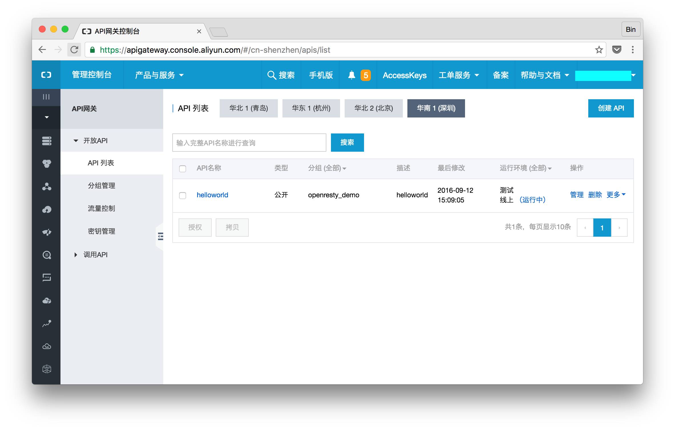
Task: Click the API name search input field
Action: click(249, 143)
